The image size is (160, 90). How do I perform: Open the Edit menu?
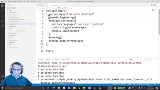coord(9,1)
